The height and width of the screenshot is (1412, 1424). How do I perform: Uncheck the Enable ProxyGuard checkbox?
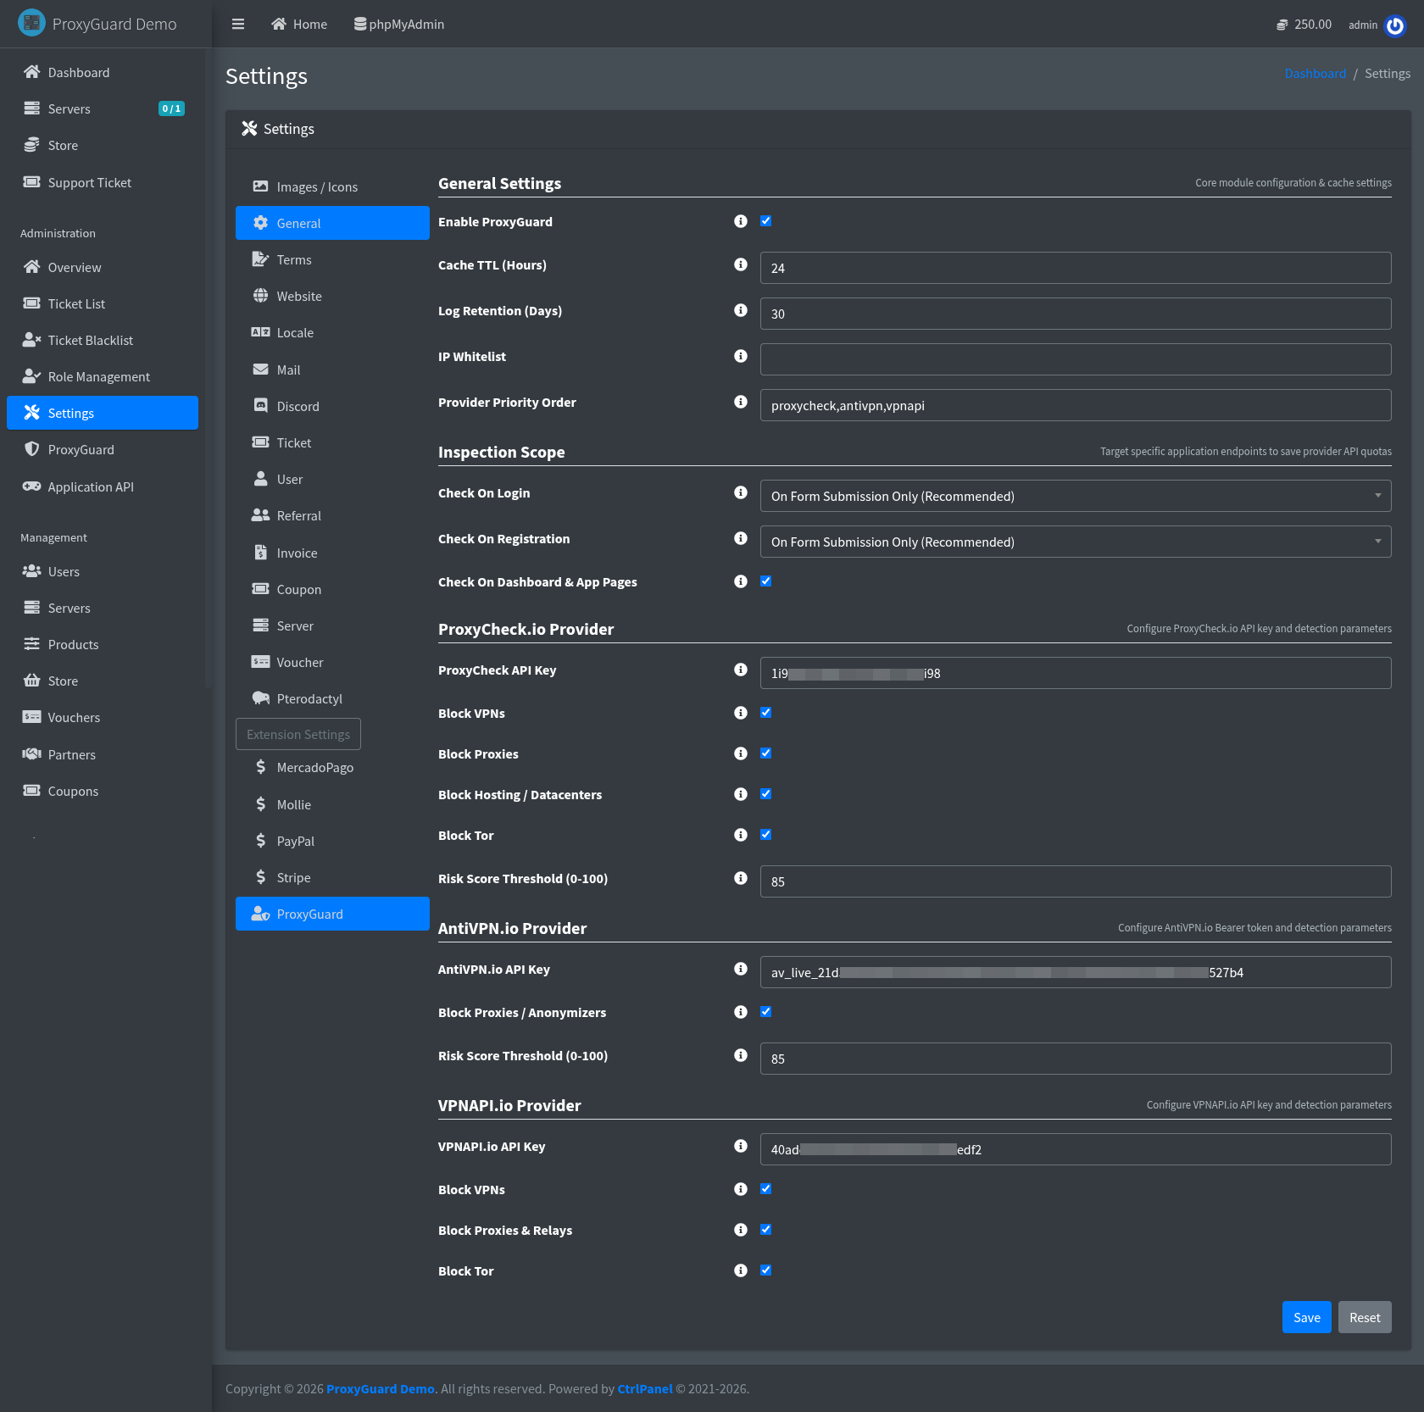[x=766, y=221]
